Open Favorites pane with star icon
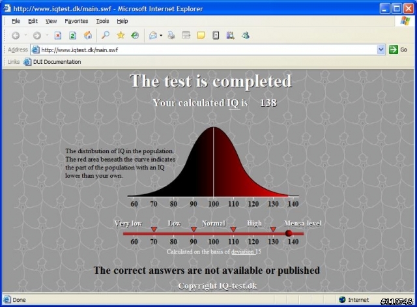417x307 pixels. coord(121,35)
